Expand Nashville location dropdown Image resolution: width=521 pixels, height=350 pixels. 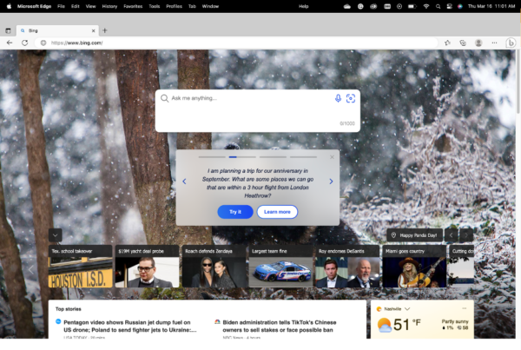407,309
